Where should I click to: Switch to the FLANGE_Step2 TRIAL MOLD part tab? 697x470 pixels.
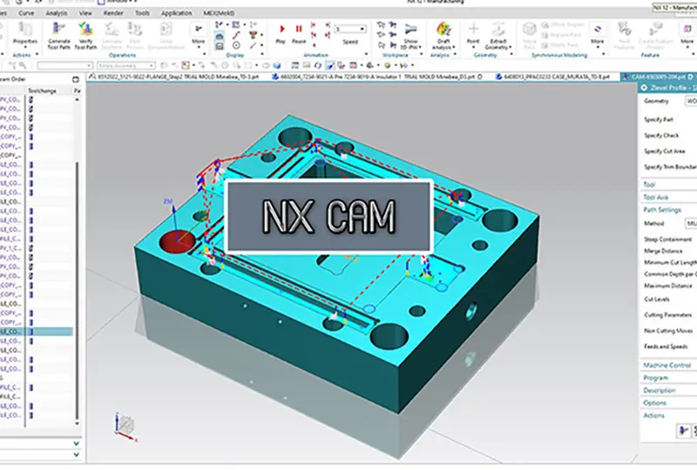click(x=175, y=77)
